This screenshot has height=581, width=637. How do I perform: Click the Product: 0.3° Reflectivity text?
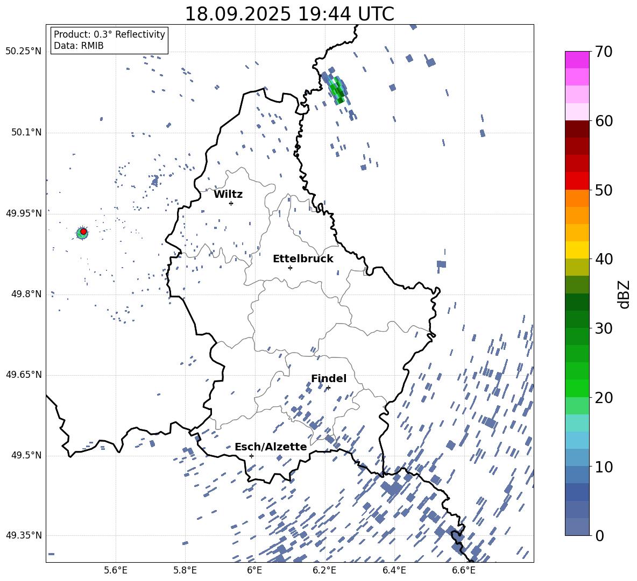(109, 34)
